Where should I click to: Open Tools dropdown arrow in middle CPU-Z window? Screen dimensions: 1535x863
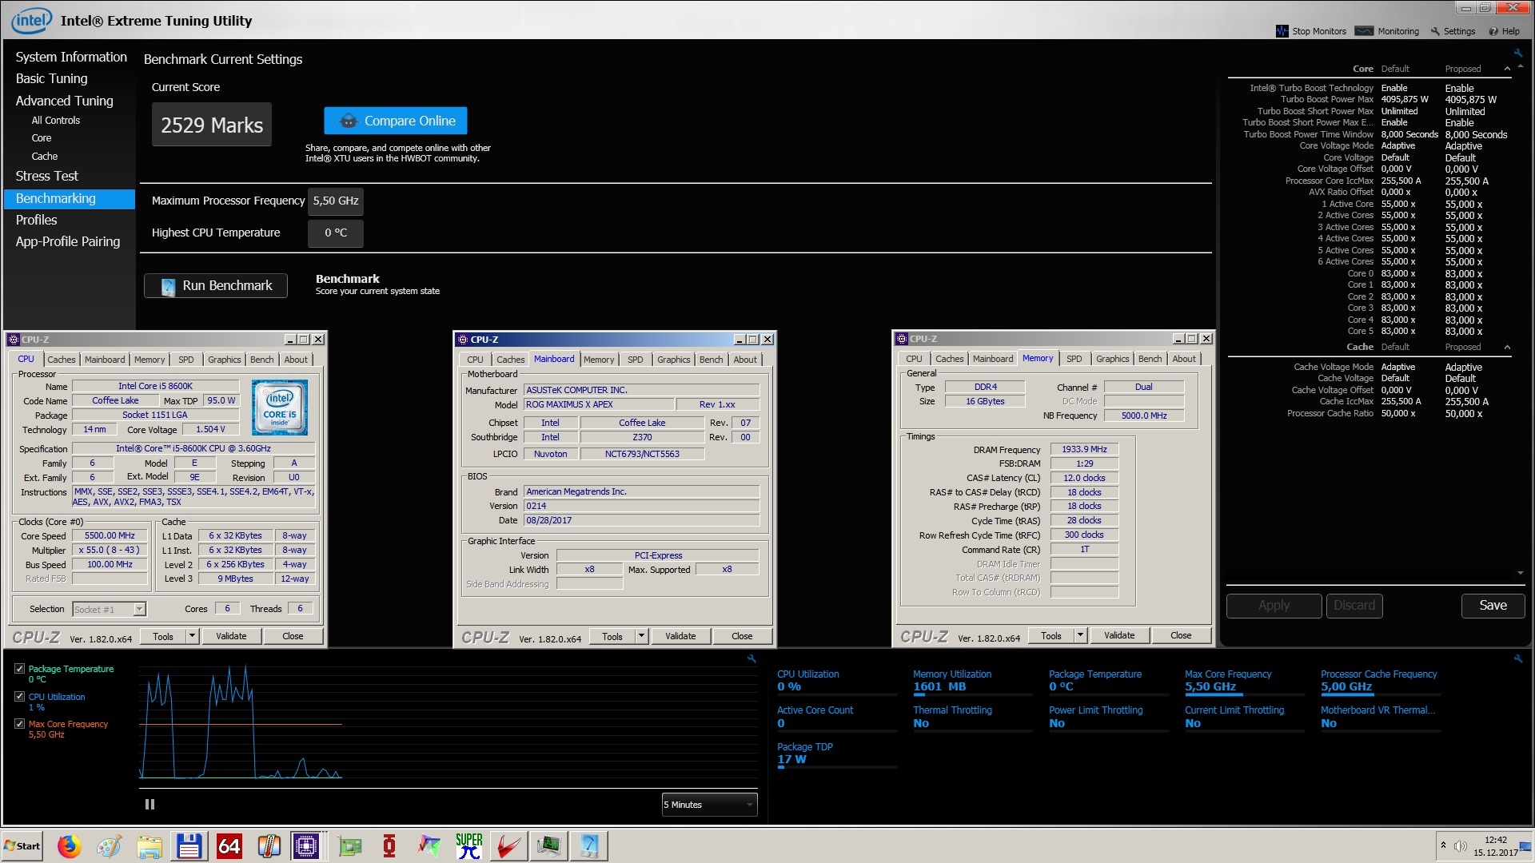(x=641, y=636)
